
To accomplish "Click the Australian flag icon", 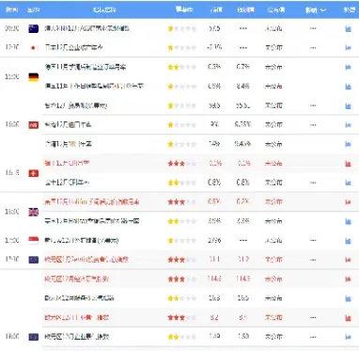I will (x=34, y=29).
